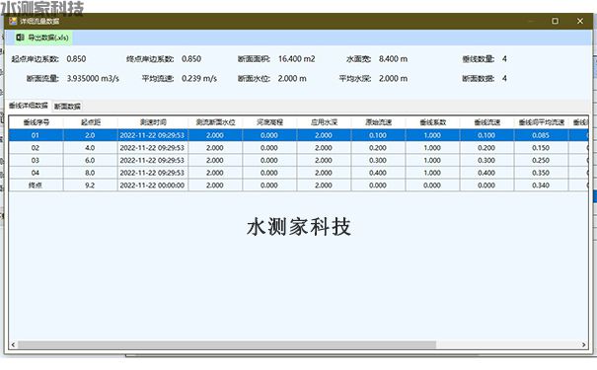Click the average velocity cell showing 0.085

tap(541, 135)
